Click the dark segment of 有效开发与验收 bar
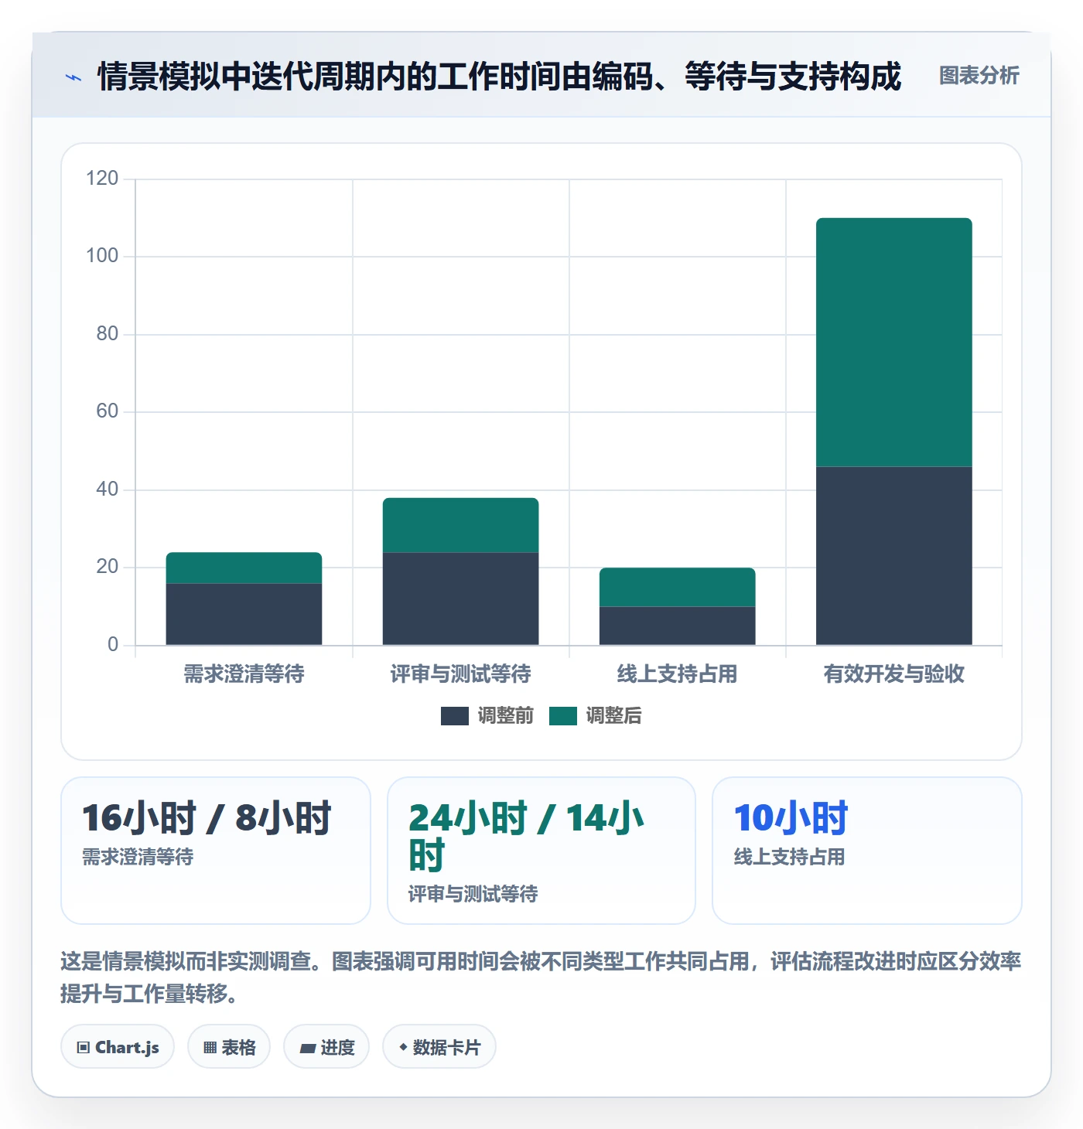This screenshot has height=1129, width=1083. coord(894,556)
